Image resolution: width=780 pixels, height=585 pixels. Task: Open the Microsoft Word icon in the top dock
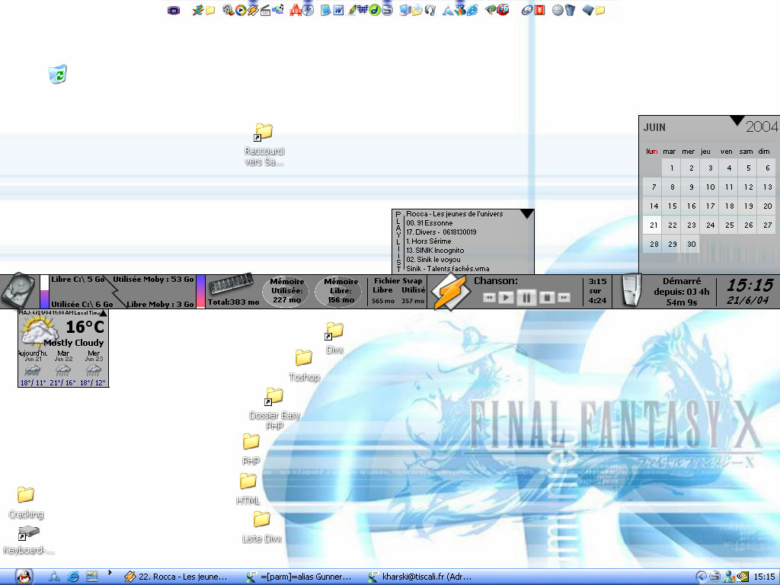338,11
